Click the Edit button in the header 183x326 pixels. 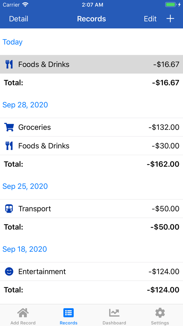click(x=150, y=19)
